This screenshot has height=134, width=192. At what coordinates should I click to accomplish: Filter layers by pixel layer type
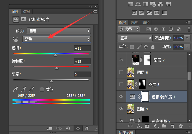coord(148,29)
